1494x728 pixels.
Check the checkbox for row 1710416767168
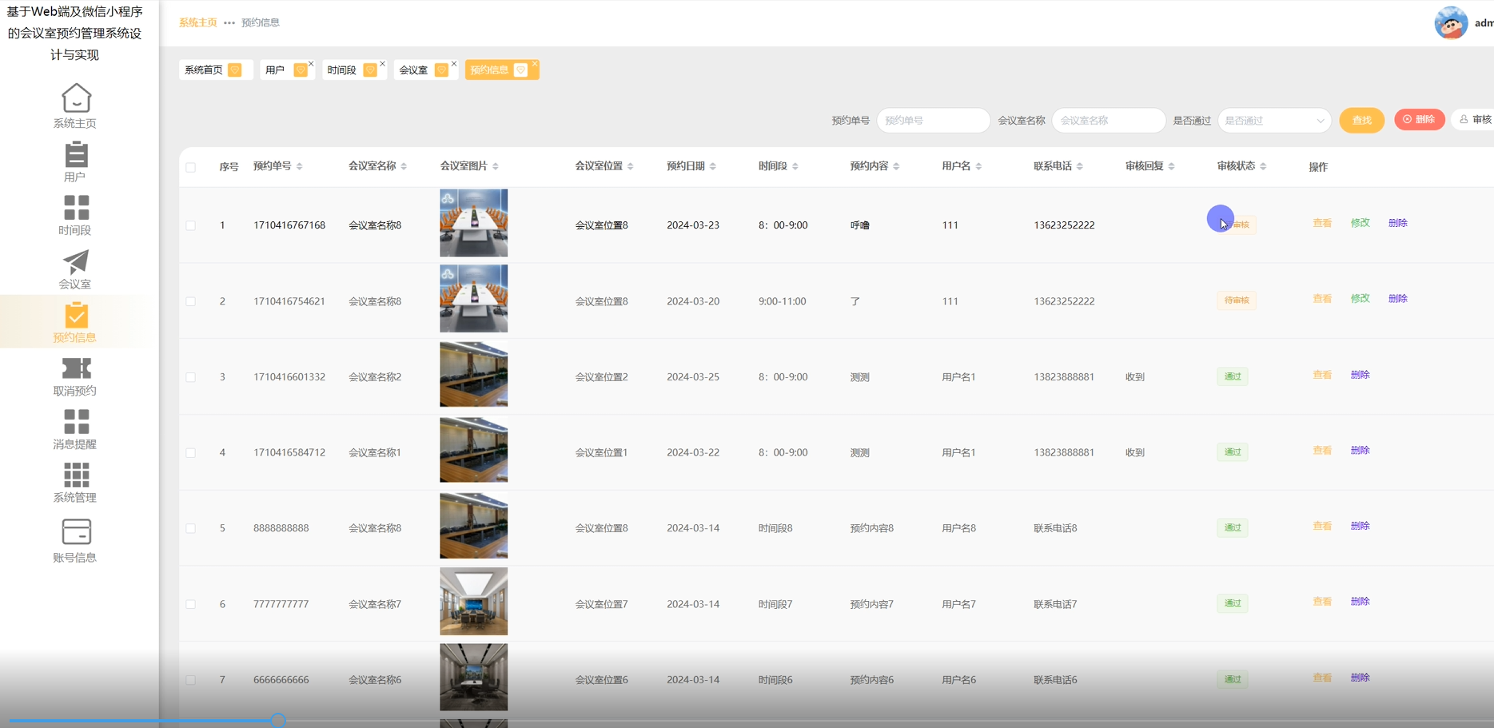[190, 225]
